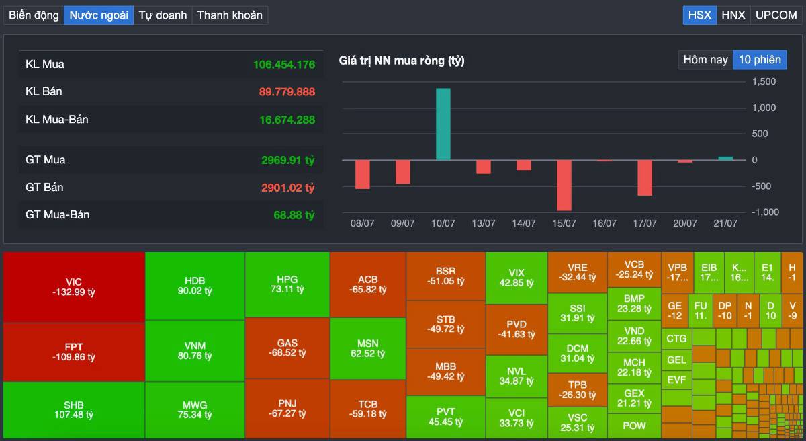Select the HPG 73.11 tỷ tile
Viewport: 806px width, 441px height.
[x=287, y=284]
